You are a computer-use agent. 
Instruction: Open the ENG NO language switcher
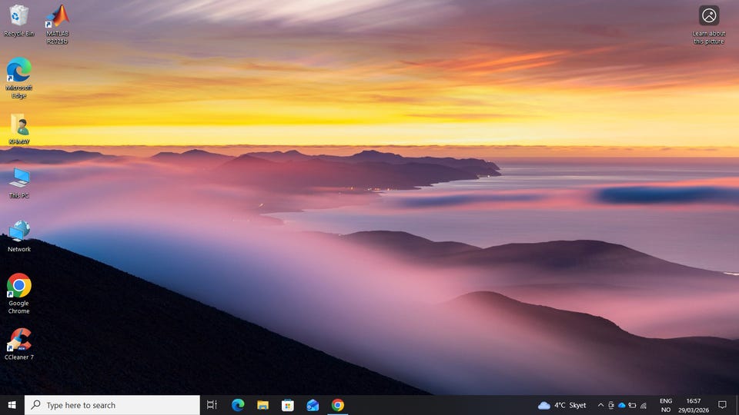665,405
